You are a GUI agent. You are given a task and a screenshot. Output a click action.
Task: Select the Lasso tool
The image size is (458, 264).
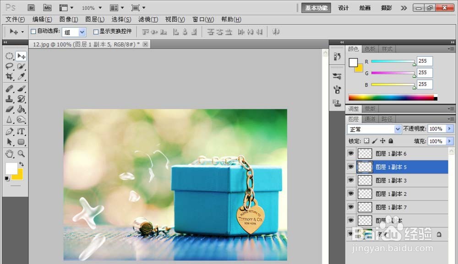pos(9,66)
